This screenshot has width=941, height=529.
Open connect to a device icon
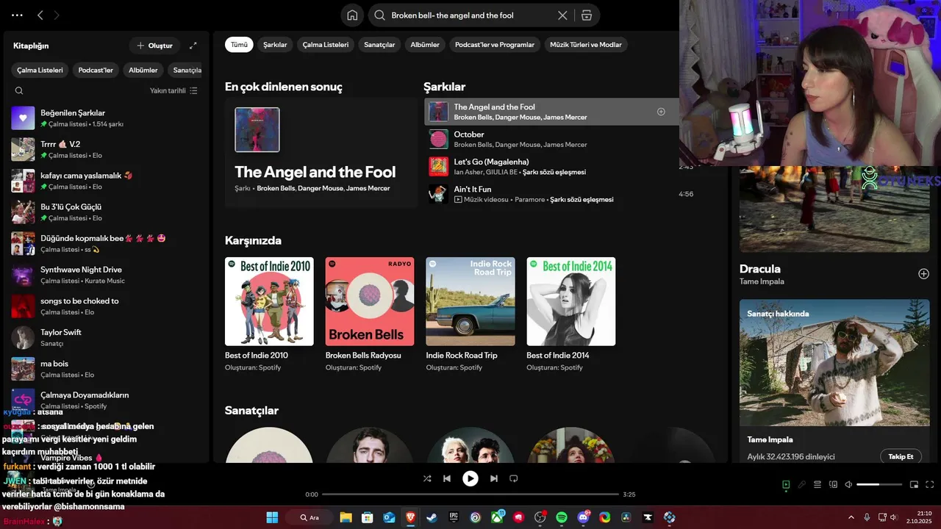[x=833, y=485]
